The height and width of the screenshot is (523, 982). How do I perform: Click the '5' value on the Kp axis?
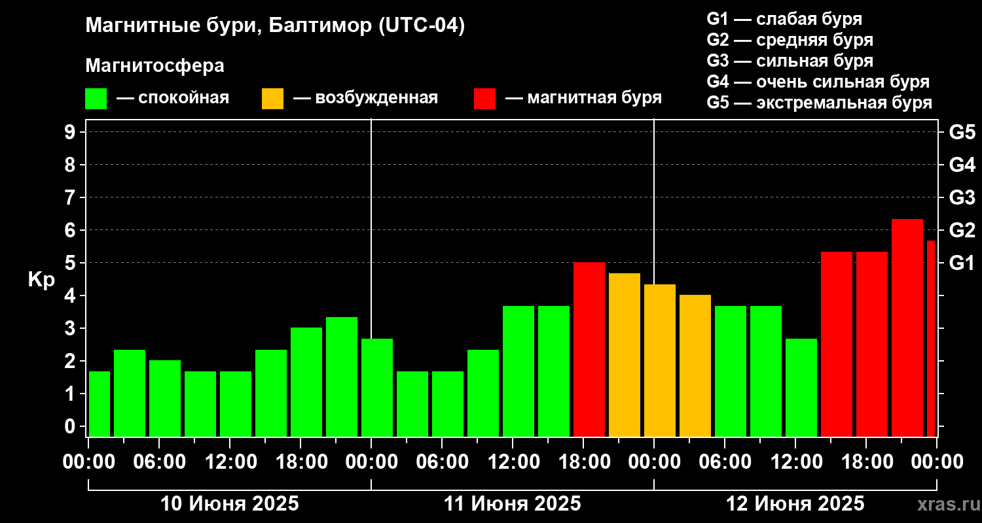point(71,263)
